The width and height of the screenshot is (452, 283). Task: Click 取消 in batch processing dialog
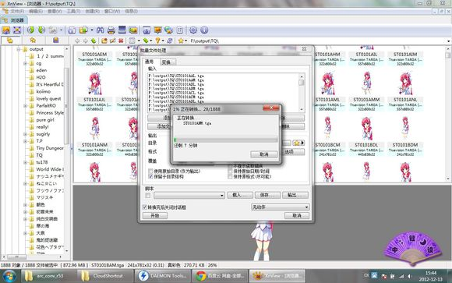tap(297, 215)
